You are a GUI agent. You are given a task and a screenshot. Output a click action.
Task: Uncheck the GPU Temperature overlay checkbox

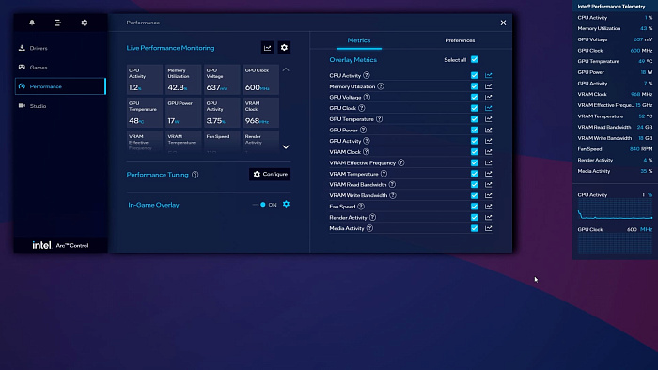(474, 119)
